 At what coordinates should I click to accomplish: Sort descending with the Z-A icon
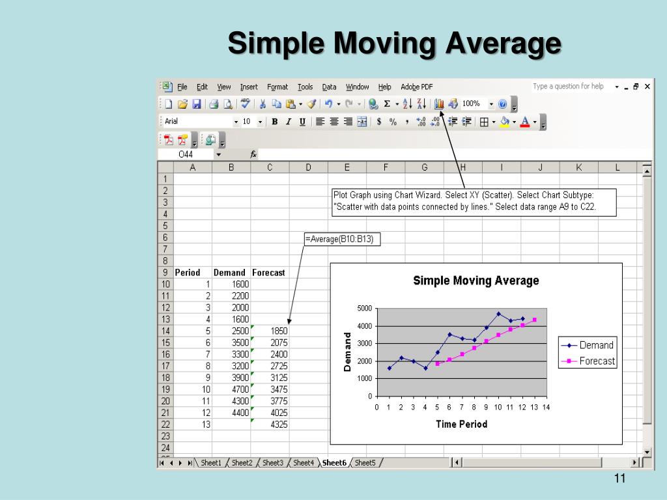[x=421, y=104]
